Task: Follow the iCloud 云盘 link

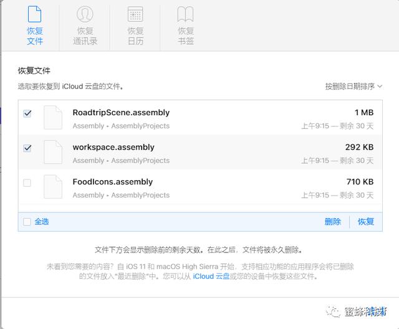Action: pos(211,276)
